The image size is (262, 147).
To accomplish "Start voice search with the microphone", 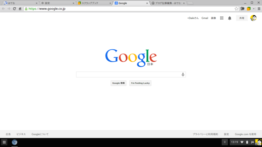I will click(x=183, y=74).
